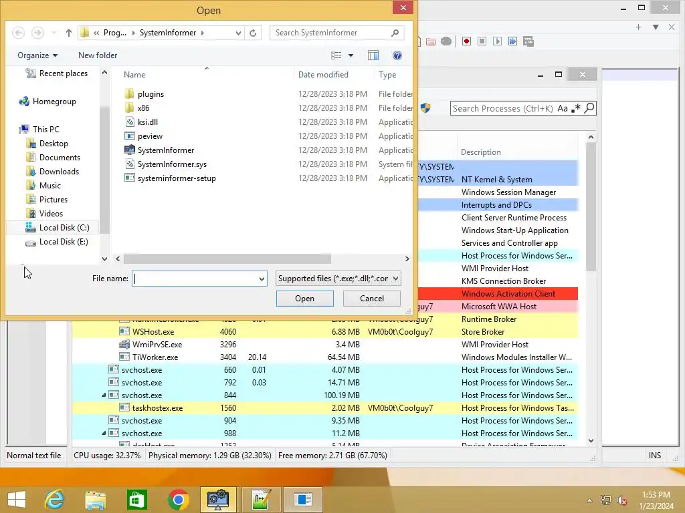The width and height of the screenshot is (685, 513).
Task: Collapse the svchost.exe 988 process tree
Action: (x=104, y=433)
